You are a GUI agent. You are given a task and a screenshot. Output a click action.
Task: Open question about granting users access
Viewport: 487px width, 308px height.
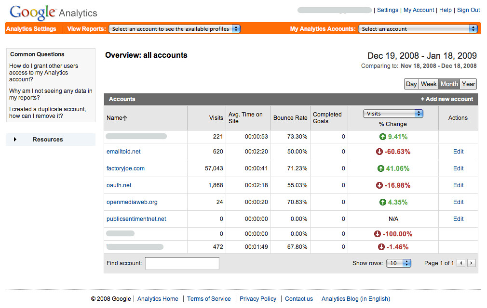pyautogui.click(x=43, y=73)
